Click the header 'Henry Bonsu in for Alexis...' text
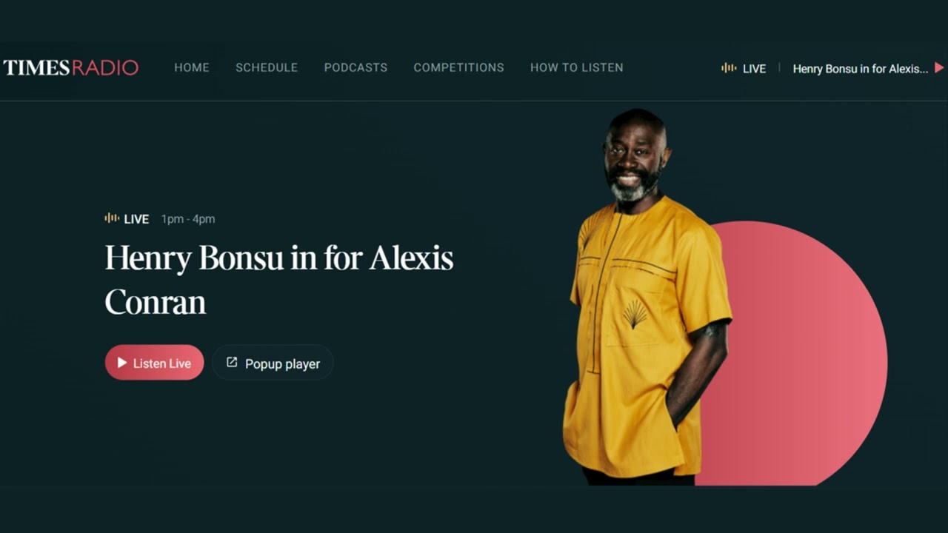The height and width of the screenshot is (533, 948). click(860, 69)
